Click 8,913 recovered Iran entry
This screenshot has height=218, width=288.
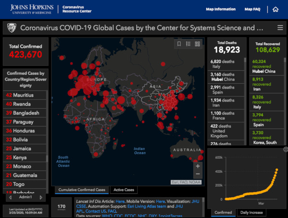[267, 84]
